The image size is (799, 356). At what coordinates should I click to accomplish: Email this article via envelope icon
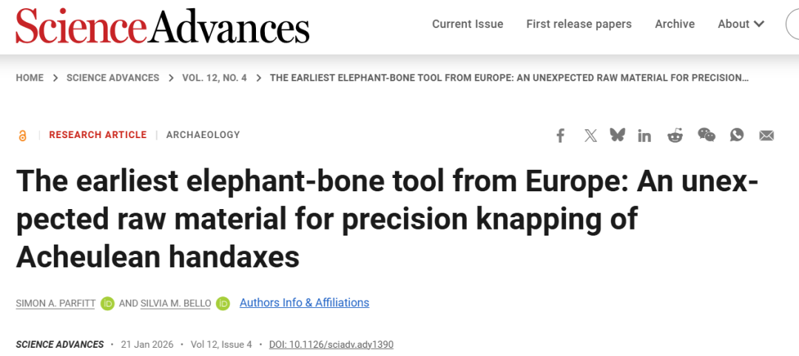(x=766, y=135)
